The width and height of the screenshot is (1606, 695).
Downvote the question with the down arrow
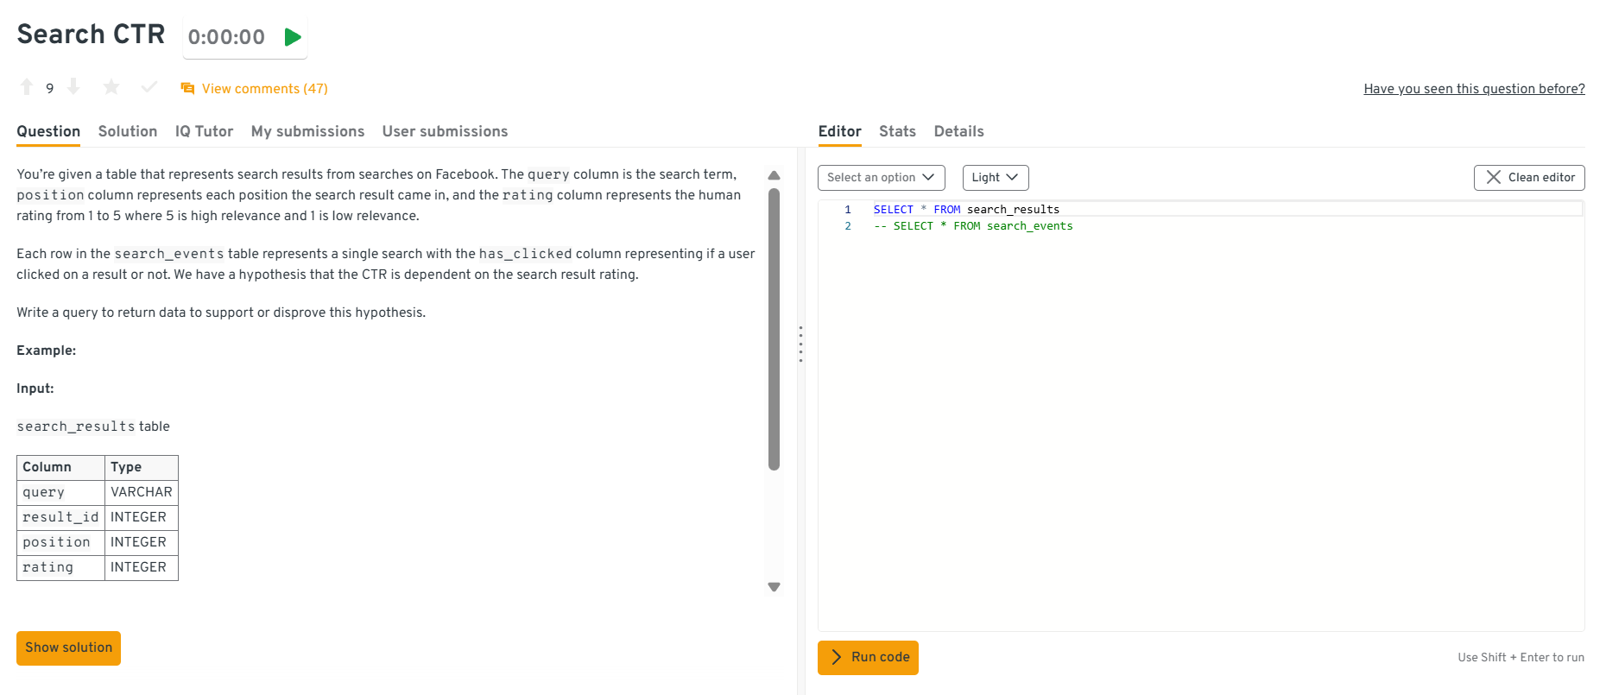(73, 87)
